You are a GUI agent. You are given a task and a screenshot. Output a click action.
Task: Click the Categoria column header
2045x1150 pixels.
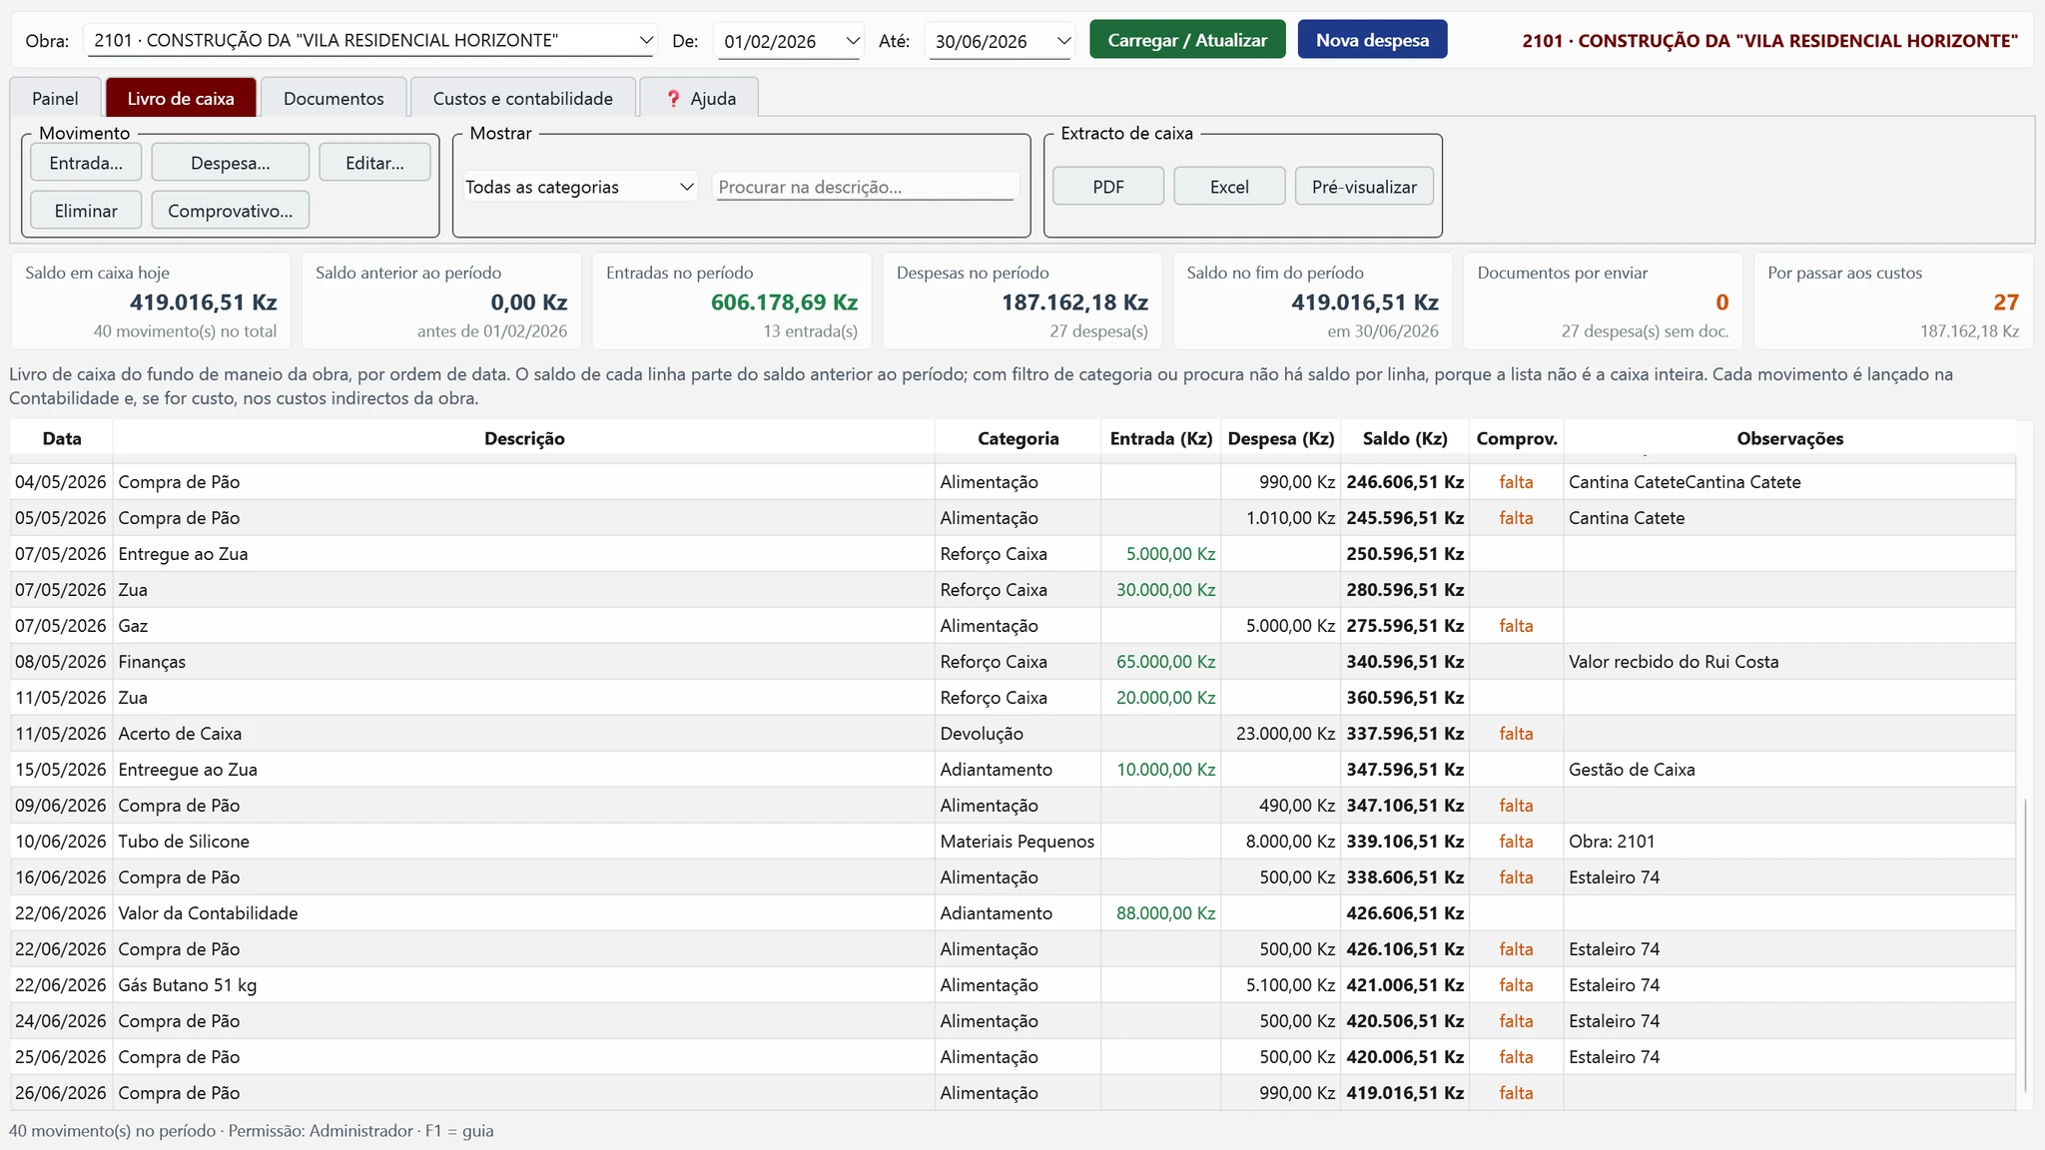coord(1019,438)
